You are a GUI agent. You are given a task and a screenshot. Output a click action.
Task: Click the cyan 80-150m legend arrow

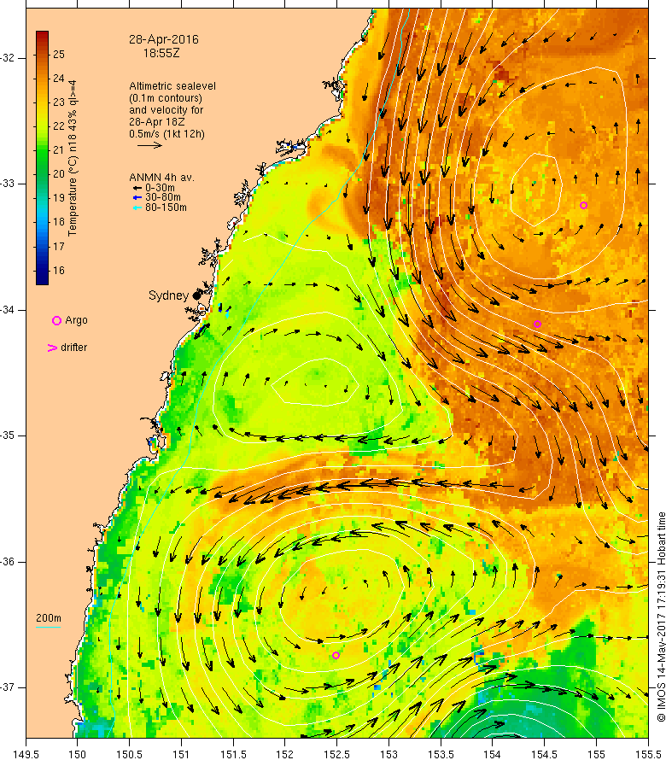pos(137,208)
